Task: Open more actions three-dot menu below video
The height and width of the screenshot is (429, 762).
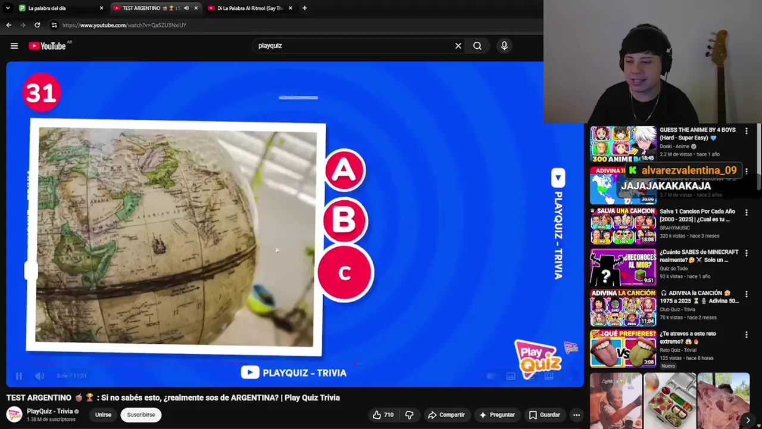Action: point(576,415)
